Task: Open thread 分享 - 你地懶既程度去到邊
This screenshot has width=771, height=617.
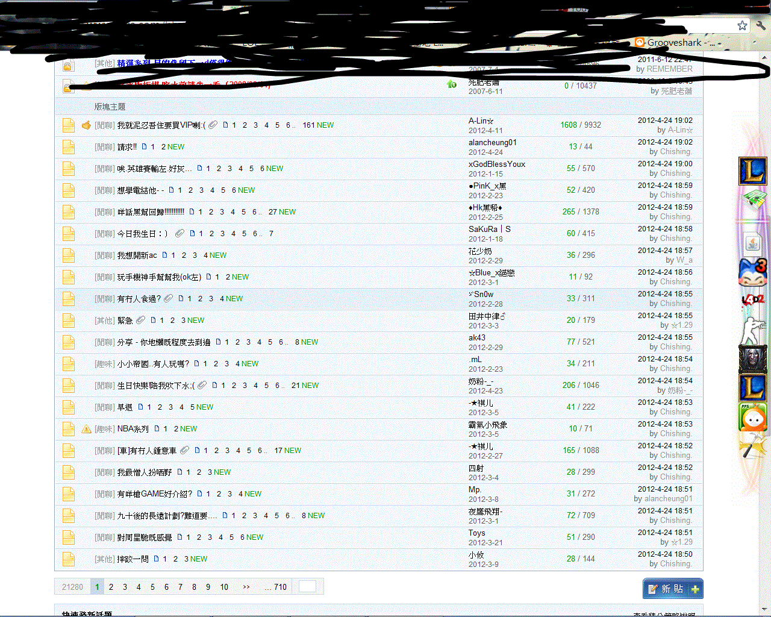Action: coord(164,342)
